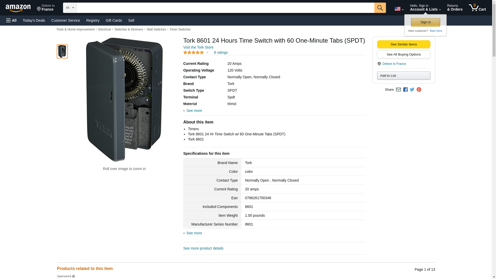This screenshot has height=279, width=496.
Task: Expand the star ratings popover arrow
Action: coord(207,52)
